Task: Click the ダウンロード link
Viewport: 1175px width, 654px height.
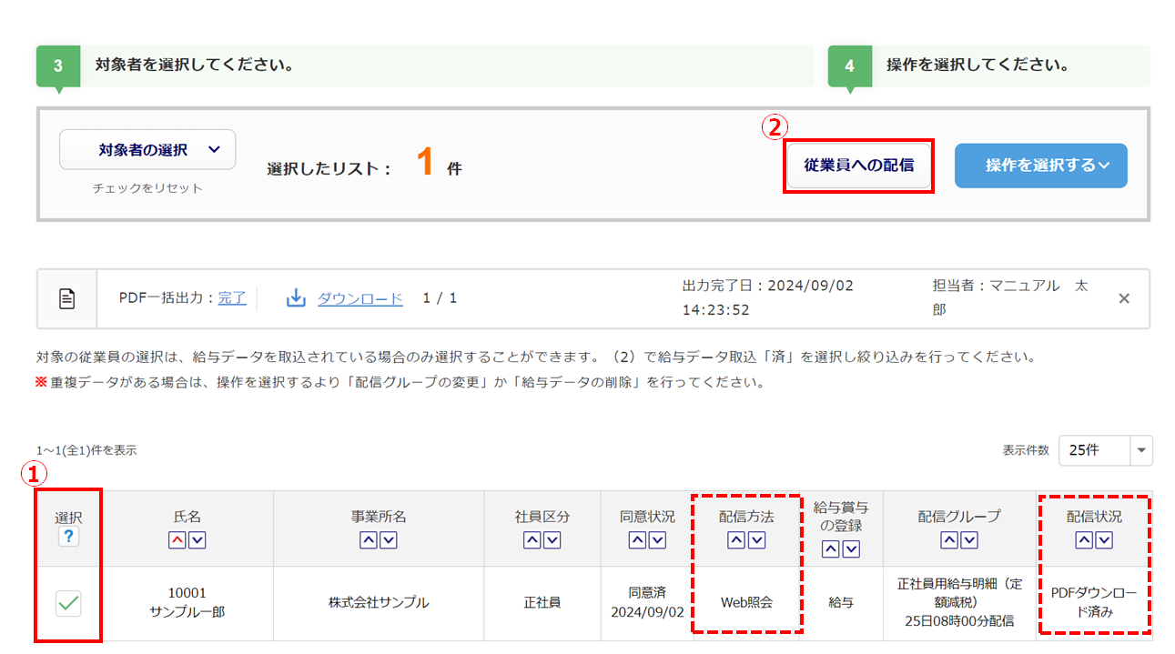Action: click(360, 298)
